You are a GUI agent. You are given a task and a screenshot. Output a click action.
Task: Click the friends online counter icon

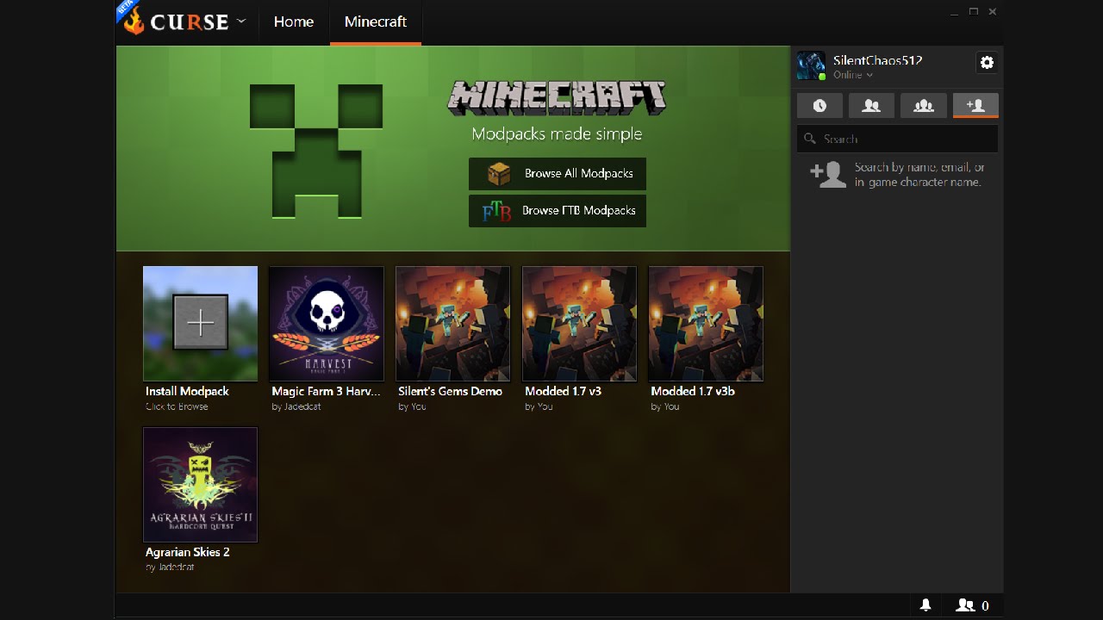pos(965,605)
